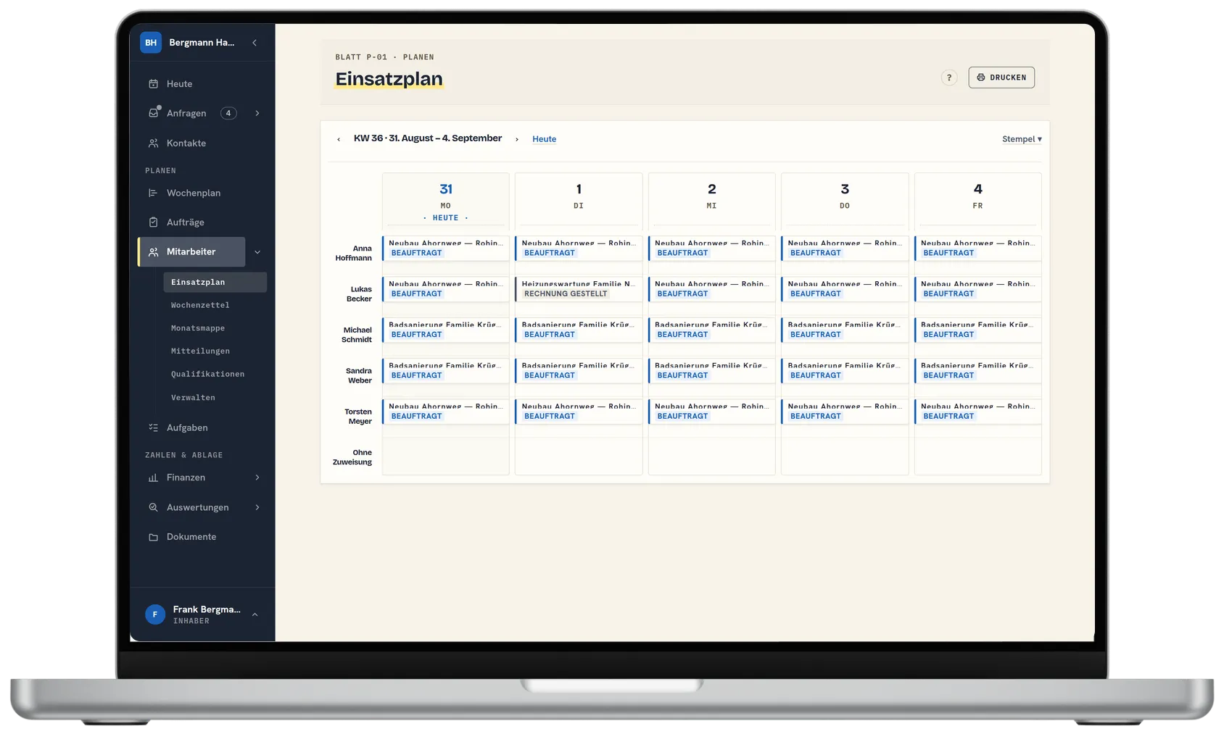
Task: Expand the Anfragen submenu chevron
Action: point(257,113)
